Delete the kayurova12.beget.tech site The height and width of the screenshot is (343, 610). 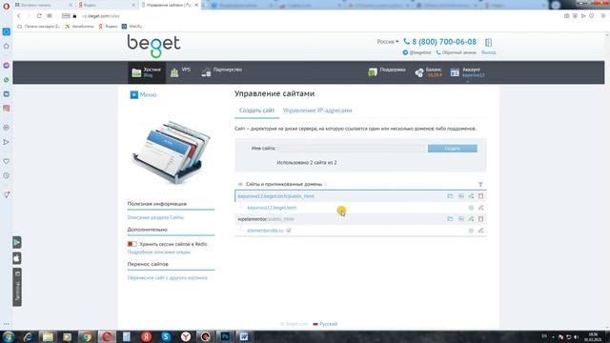(x=480, y=196)
